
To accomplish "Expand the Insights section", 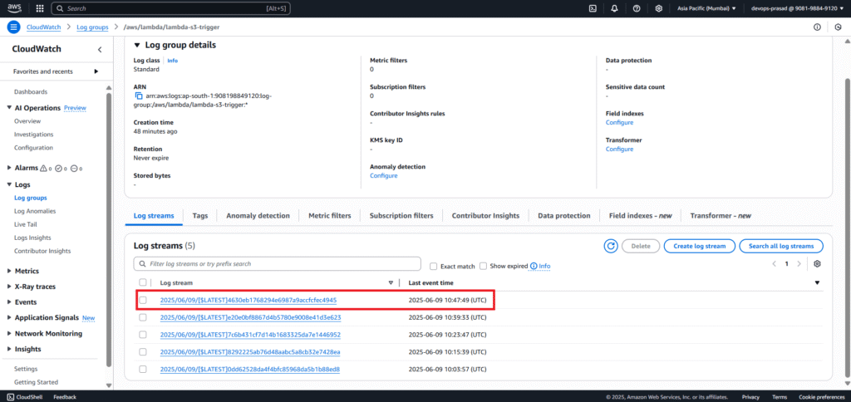I will [x=9, y=349].
